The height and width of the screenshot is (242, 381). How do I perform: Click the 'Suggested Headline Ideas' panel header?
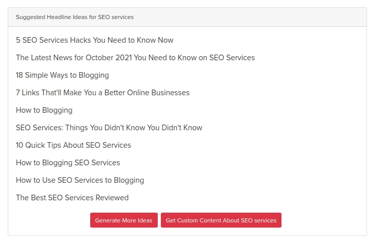pyautogui.click(x=187, y=17)
